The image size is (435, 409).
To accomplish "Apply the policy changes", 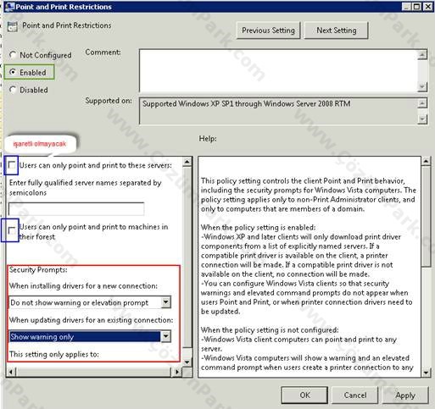I will [405, 395].
